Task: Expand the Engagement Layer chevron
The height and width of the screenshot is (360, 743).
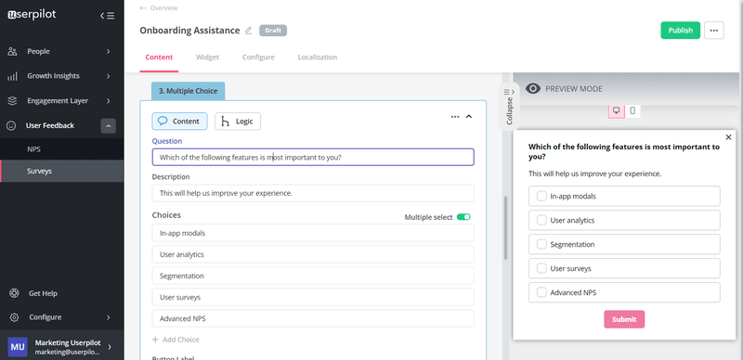Action: 108,101
